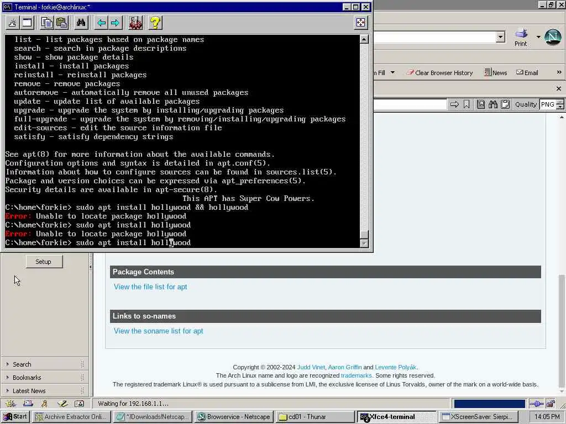Click the Browservice address input field
The width and height of the screenshot is (566, 424).
(x=410, y=104)
